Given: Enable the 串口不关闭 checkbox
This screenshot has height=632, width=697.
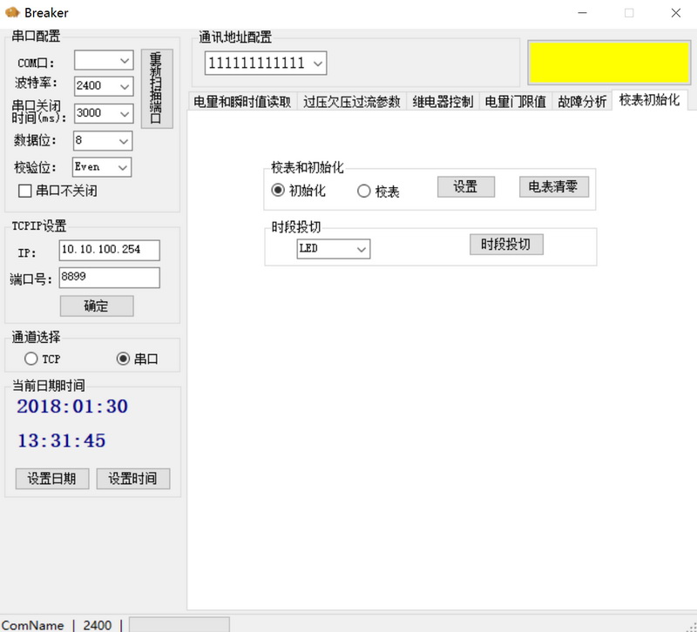Looking at the screenshot, I should coord(25,191).
